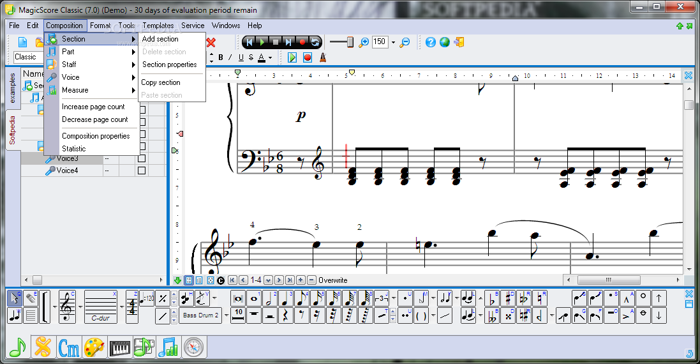Toggle the dotted note modifier

[x=405, y=298]
